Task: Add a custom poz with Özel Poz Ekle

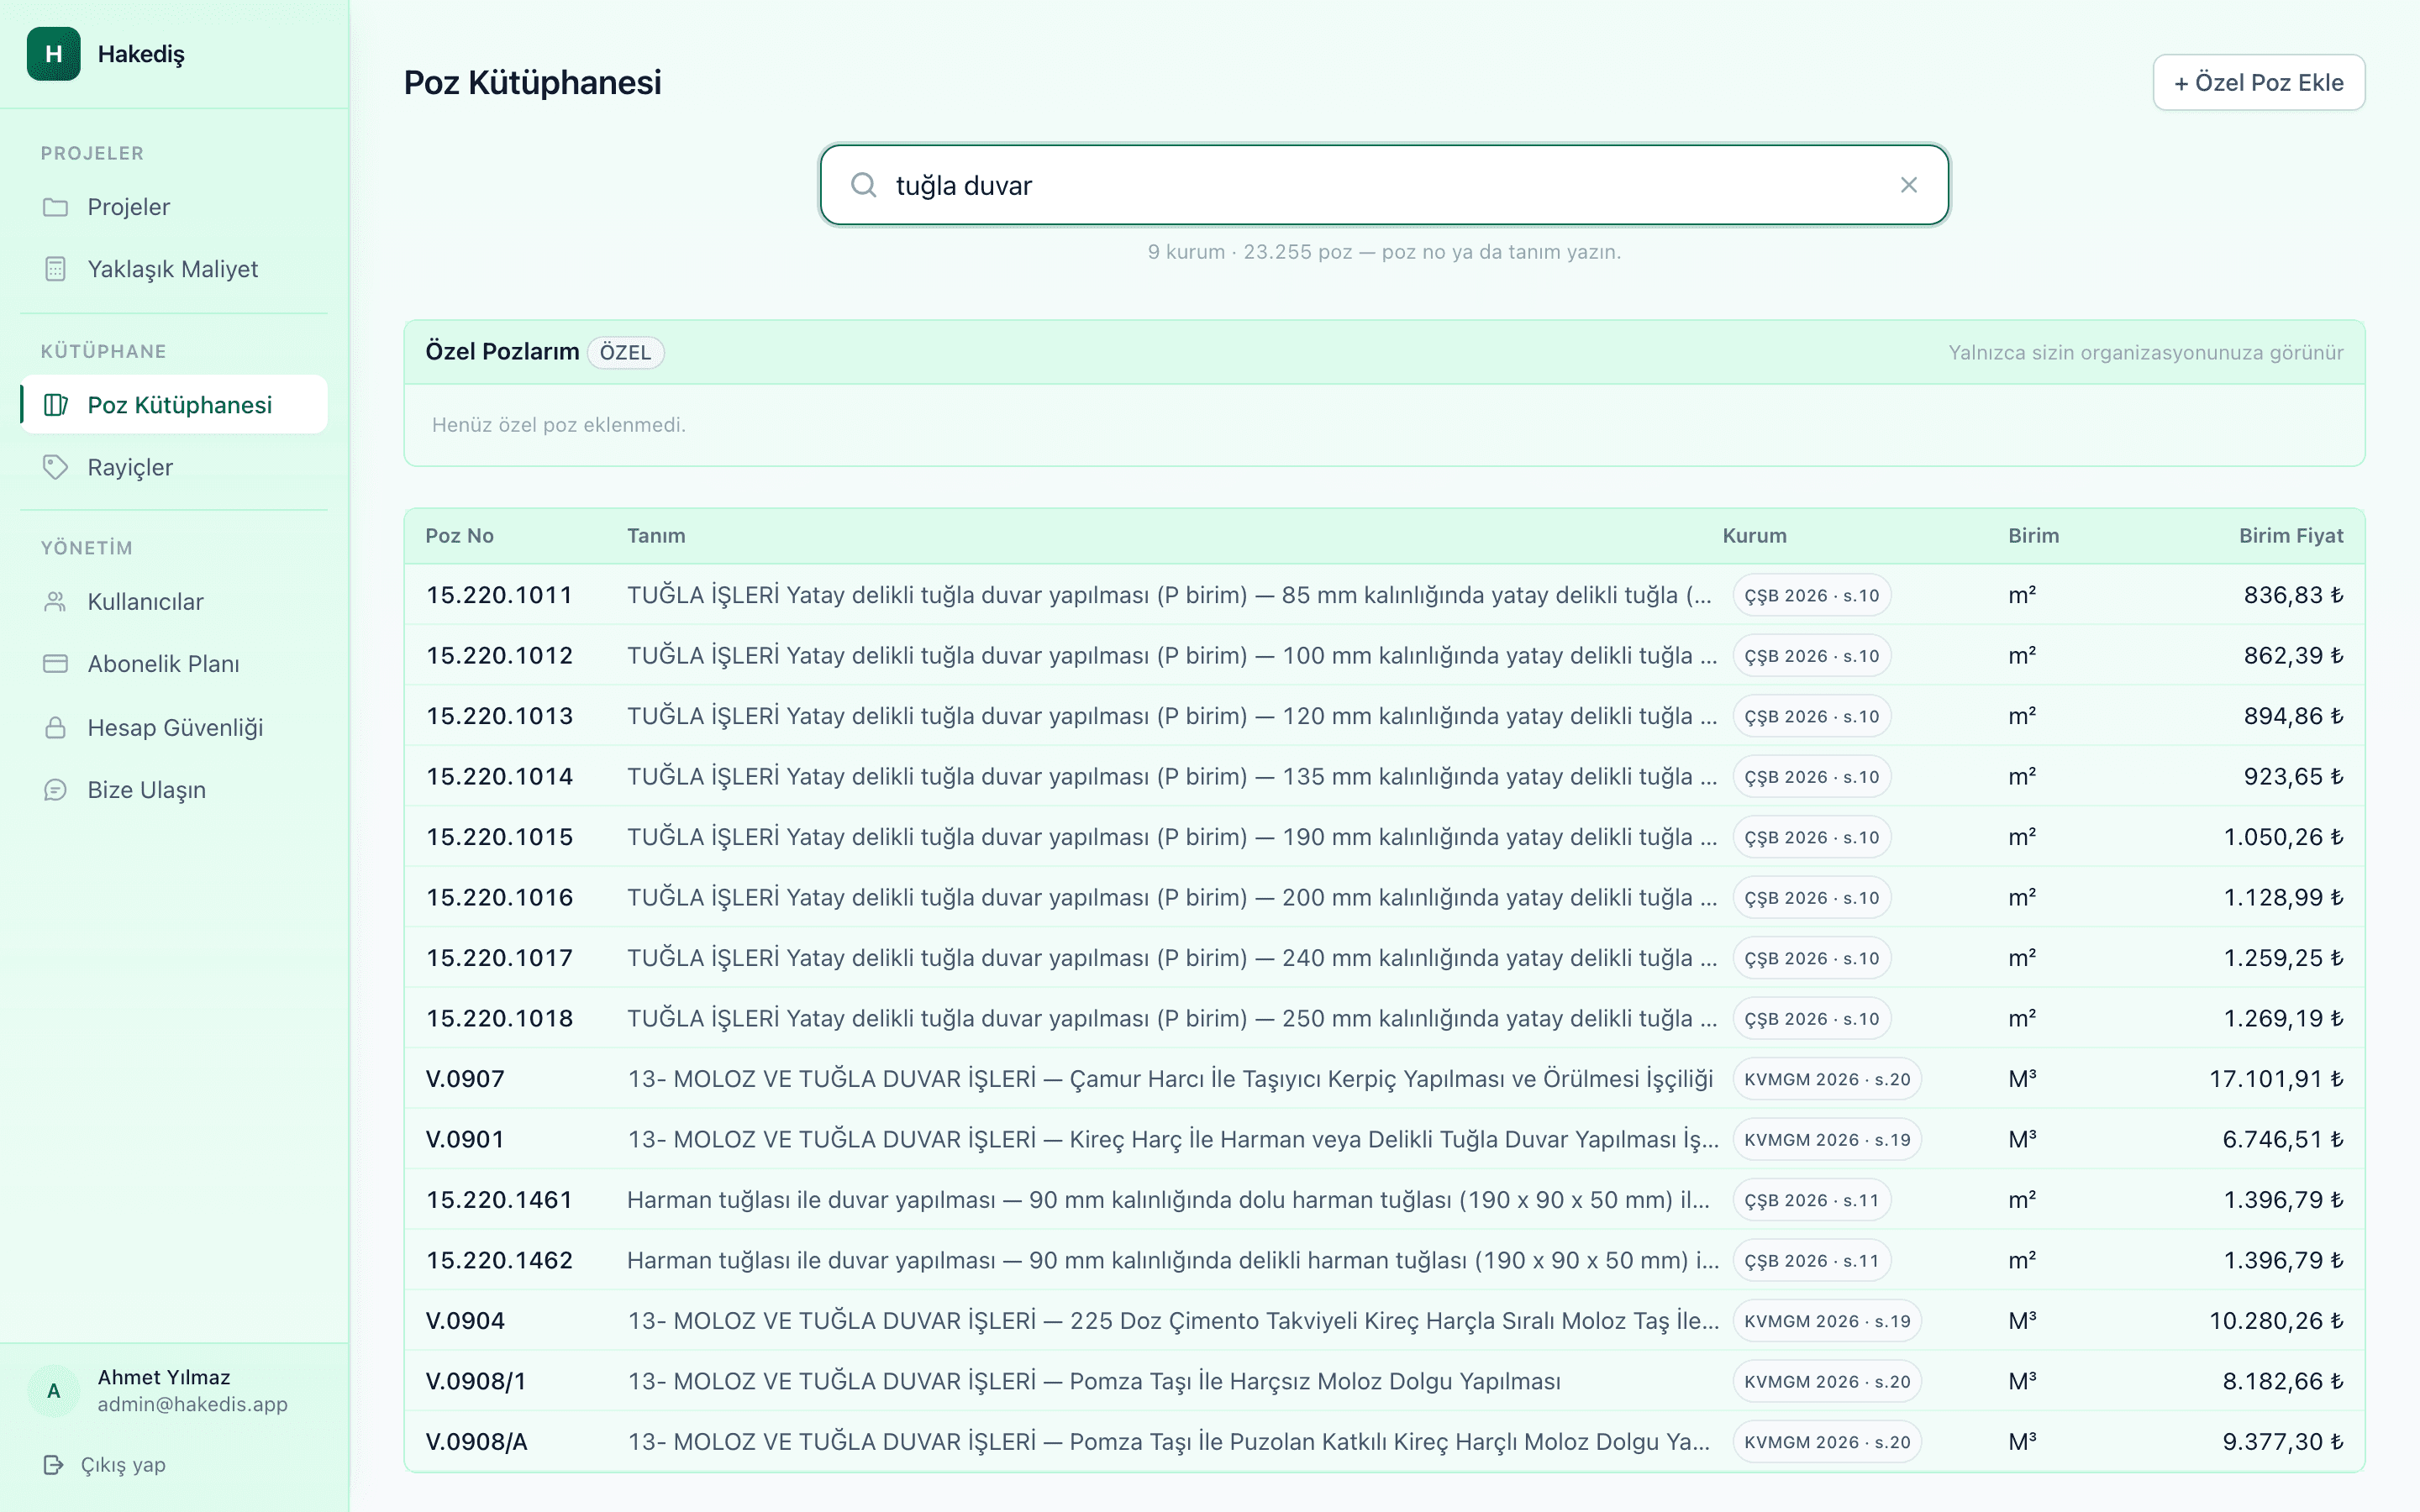Action: point(2258,83)
